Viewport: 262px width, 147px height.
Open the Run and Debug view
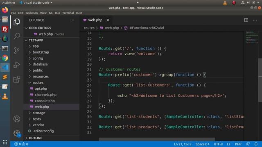pyautogui.click(x=17, y=65)
